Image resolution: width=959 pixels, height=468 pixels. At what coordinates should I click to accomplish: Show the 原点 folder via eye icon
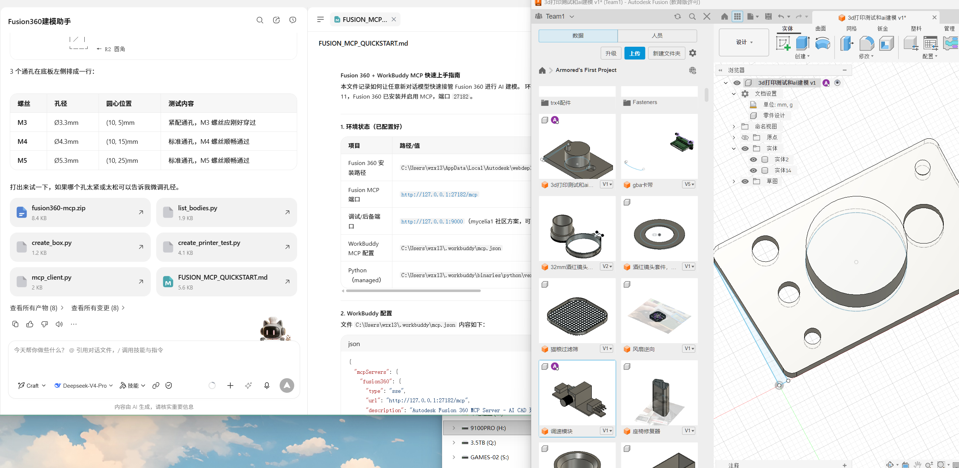(x=745, y=138)
